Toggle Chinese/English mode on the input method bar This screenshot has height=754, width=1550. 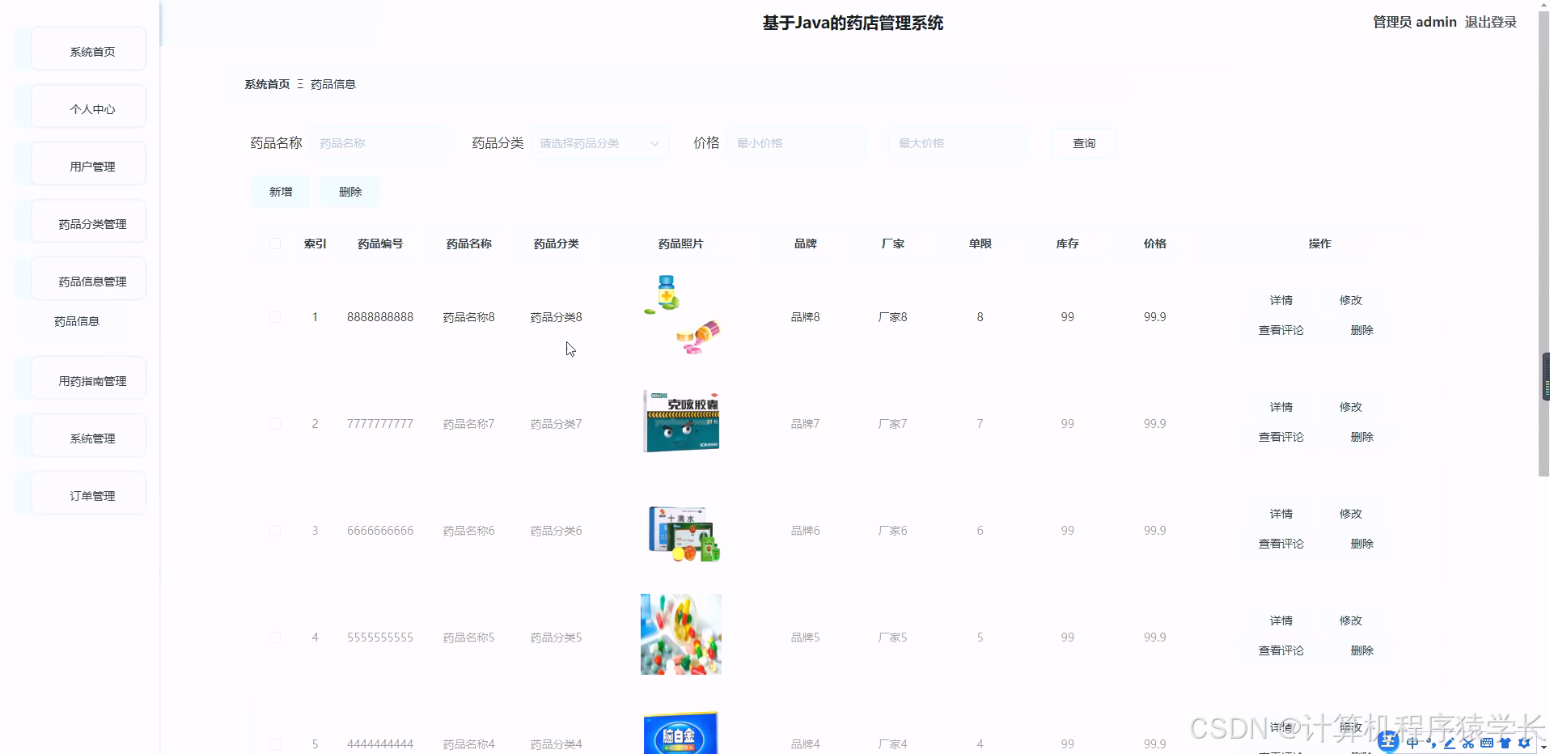point(1412,742)
